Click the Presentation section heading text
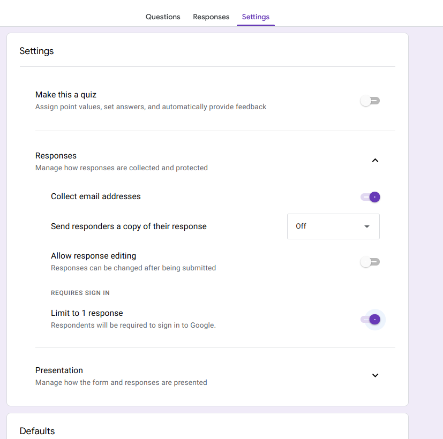Screen dimensions: 443x439 (59, 370)
